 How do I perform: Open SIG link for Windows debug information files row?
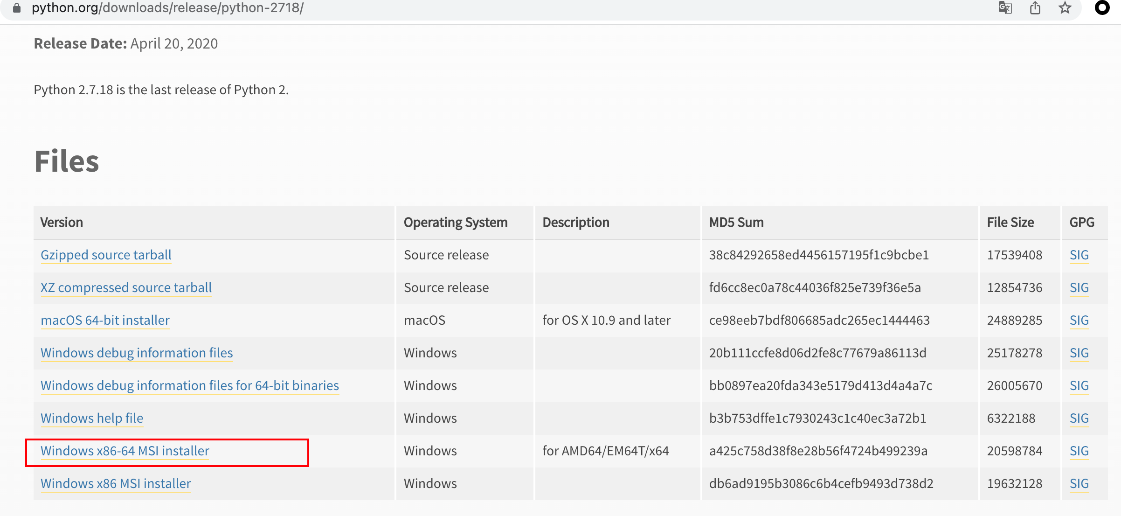coord(1079,353)
